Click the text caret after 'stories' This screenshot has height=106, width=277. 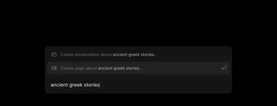(x=100, y=85)
